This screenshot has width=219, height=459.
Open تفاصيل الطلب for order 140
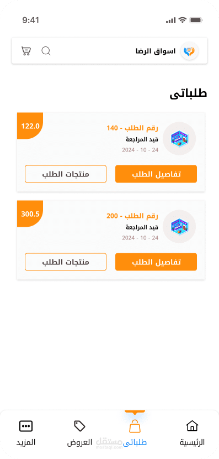pyautogui.click(x=156, y=174)
